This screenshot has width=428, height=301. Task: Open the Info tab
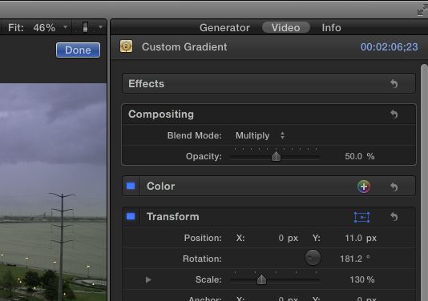331,28
